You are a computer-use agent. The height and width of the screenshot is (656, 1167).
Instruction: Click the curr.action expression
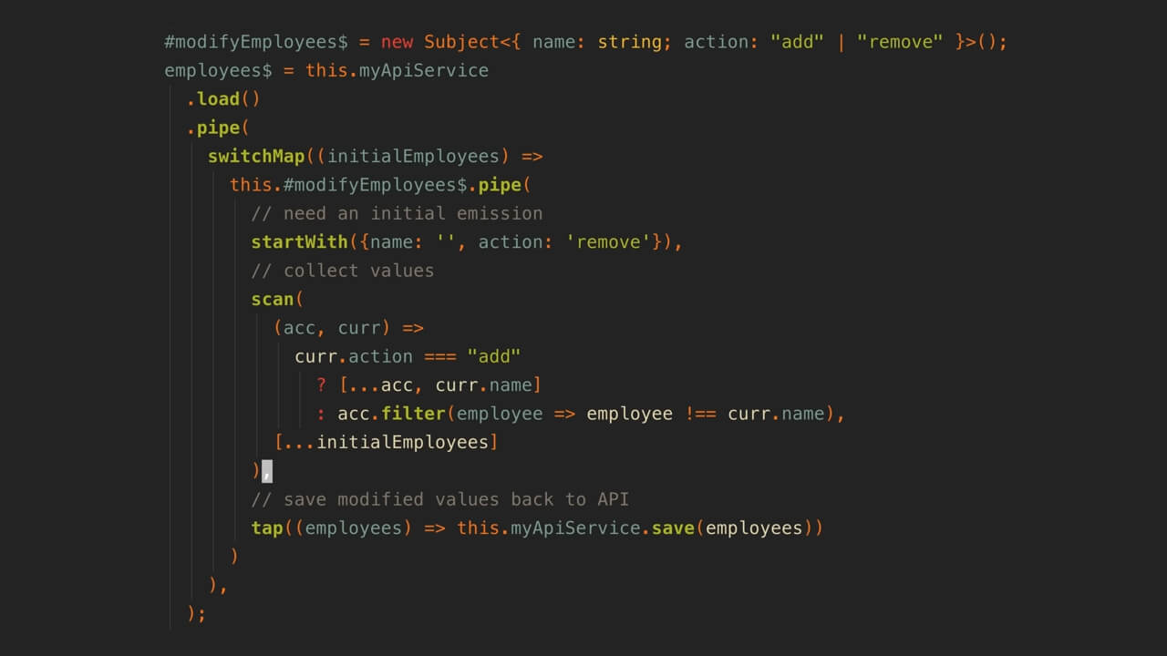[x=354, y=356]
